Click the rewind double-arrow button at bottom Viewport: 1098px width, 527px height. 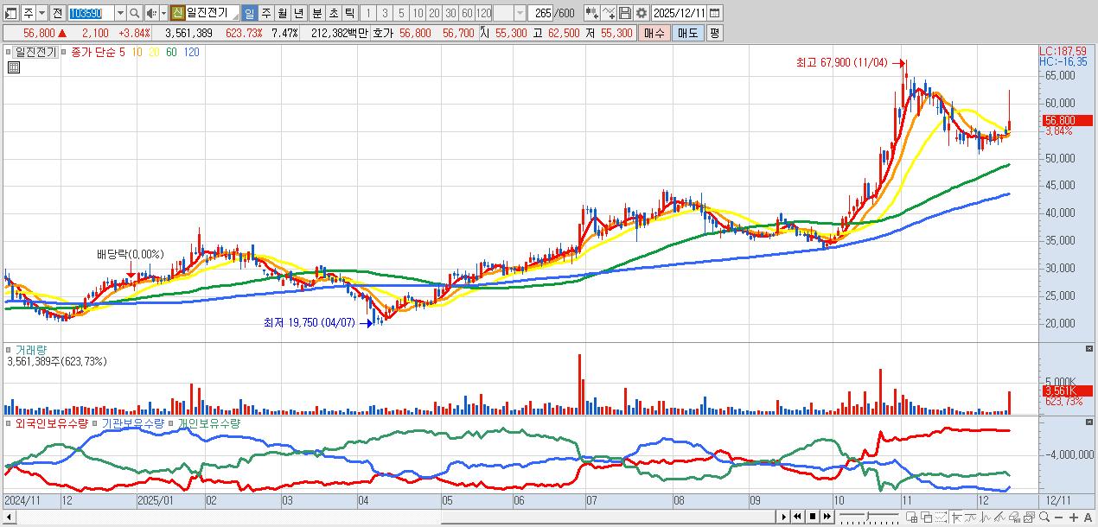tap(797, 517)
